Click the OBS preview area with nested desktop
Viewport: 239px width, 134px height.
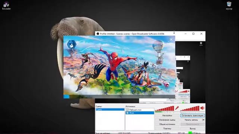(190, 72)
